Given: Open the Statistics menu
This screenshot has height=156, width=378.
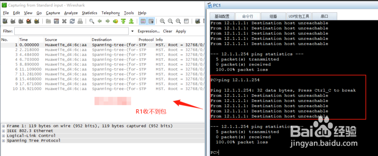Looking at the screenshot, I should (x=90, y=13).
